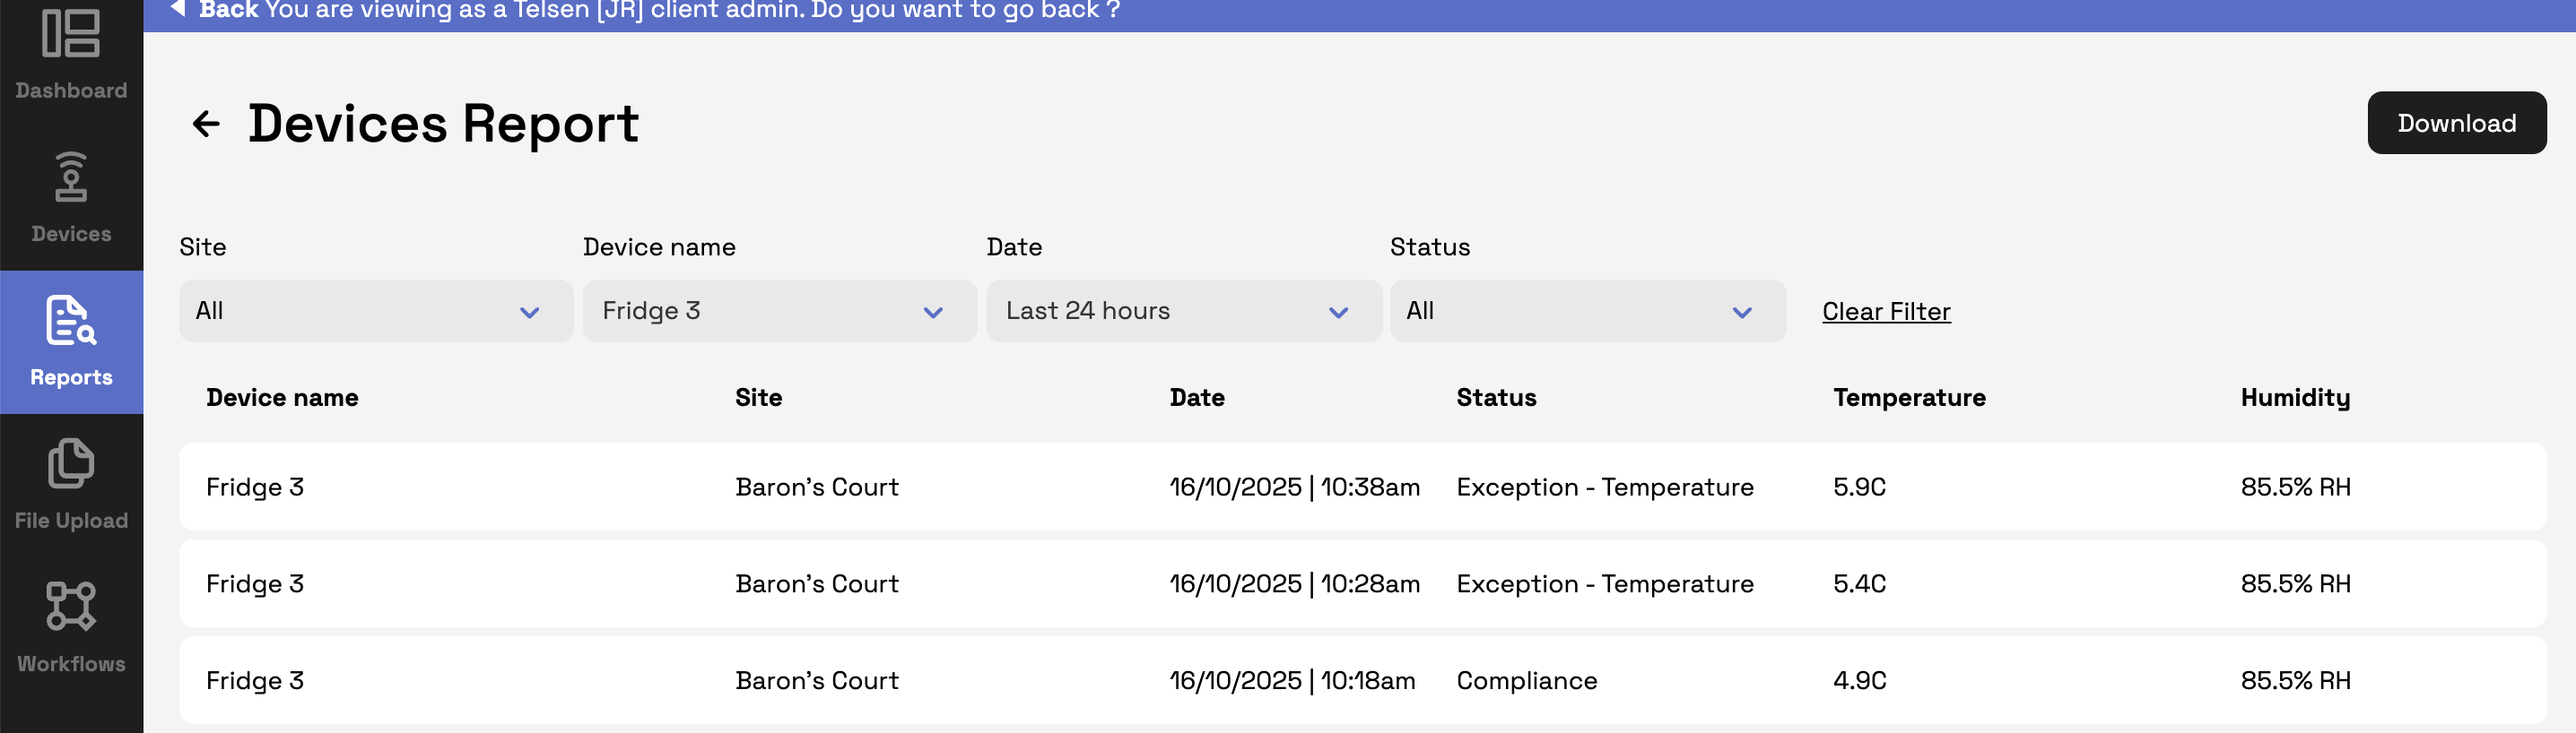Click the Date column header
The width and height of the screenshot is (2576, 733).
(1196, 398)
